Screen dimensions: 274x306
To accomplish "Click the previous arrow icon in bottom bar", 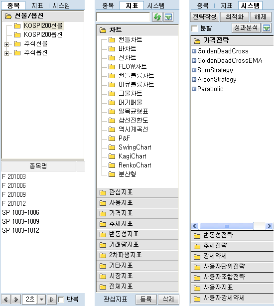I will pyautogui.click(x=6, y=299).
